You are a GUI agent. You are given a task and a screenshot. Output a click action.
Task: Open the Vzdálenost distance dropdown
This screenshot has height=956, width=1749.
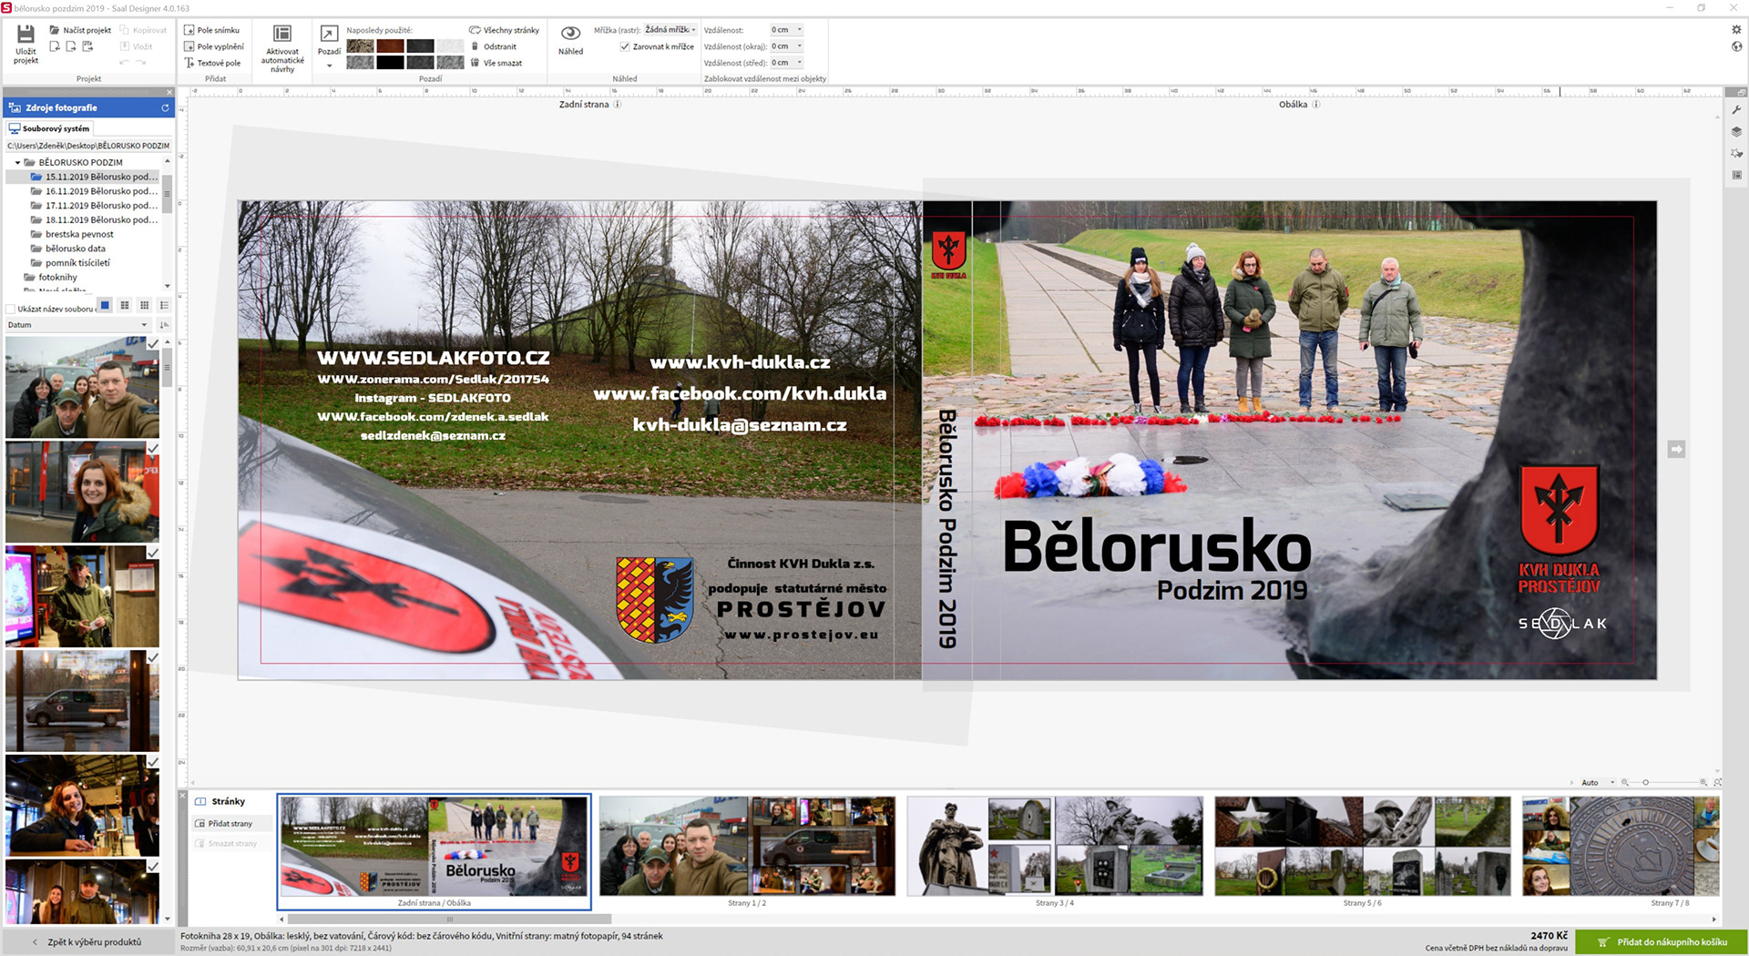(787, 30)
